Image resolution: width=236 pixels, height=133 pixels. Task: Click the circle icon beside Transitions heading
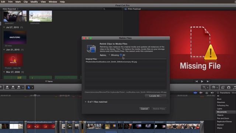[x=218, y=93]
